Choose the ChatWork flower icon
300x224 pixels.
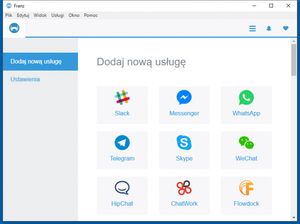[x=184, y=188]
